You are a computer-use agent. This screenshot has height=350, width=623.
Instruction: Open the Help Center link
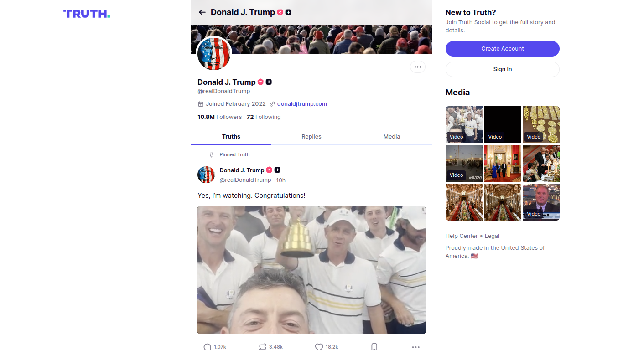click(x=462, y=236)
